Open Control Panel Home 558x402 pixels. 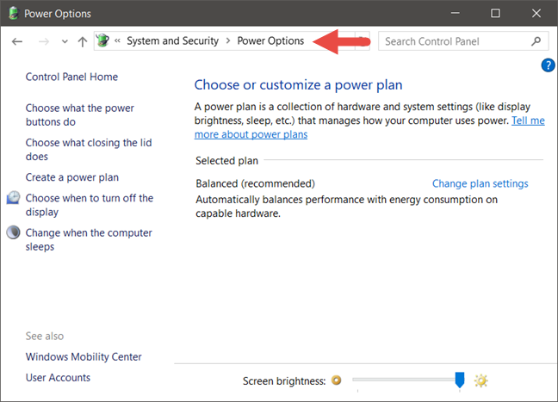tap(71, 77)
